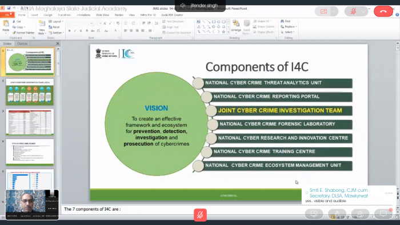Image resolution: width=400 pixels, height=225 pixels.
Task: Open microphone options dropdown arrow
Action: (x=364, y=11)
